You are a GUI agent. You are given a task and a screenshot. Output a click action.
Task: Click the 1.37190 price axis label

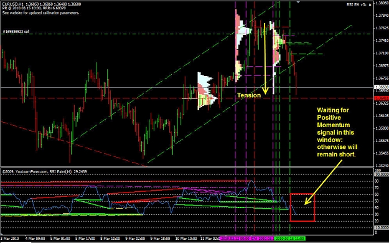coord(382,53)
